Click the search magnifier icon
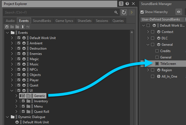This screenshot has width=186, height=125. click(x=116, y=12)
